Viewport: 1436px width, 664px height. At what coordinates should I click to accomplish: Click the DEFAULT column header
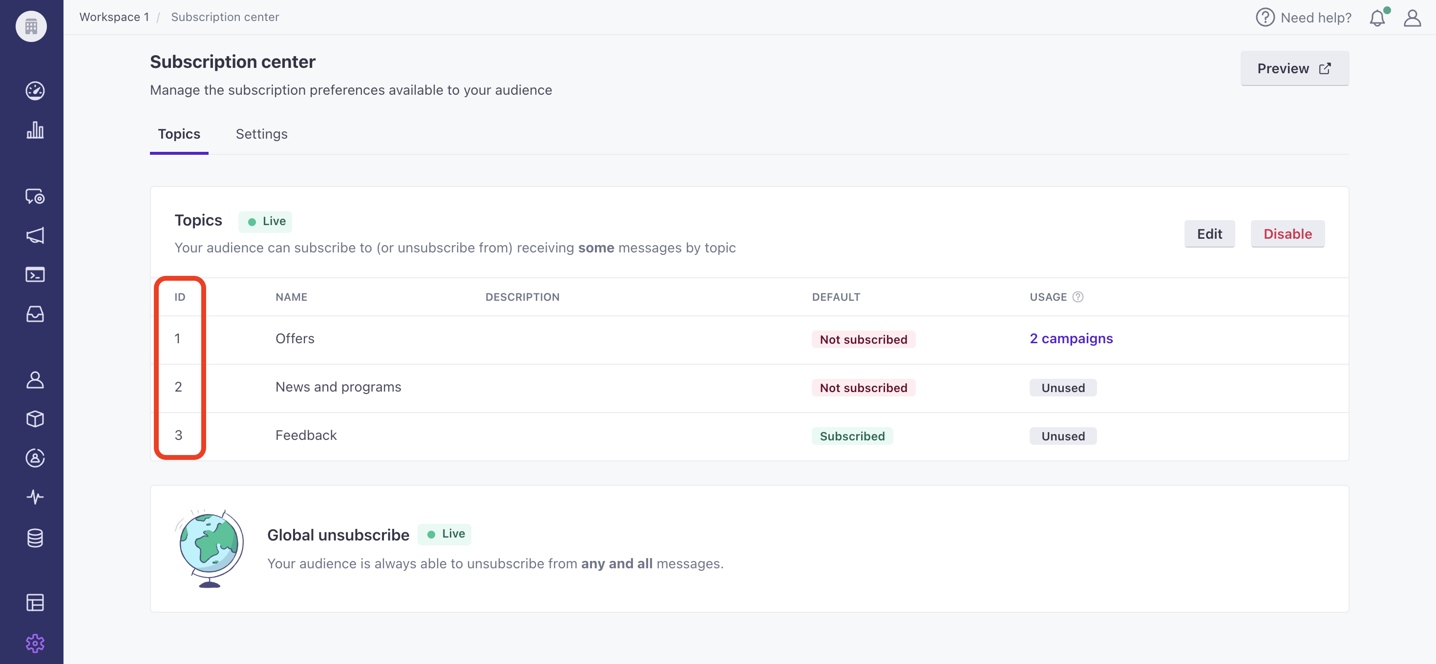coord(836,297)
